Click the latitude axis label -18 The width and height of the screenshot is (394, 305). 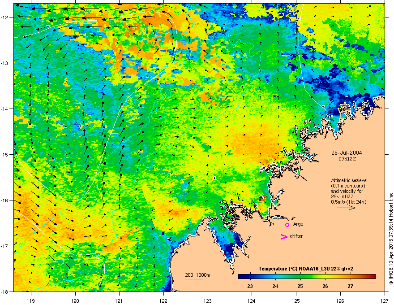[x=5, y=292]
